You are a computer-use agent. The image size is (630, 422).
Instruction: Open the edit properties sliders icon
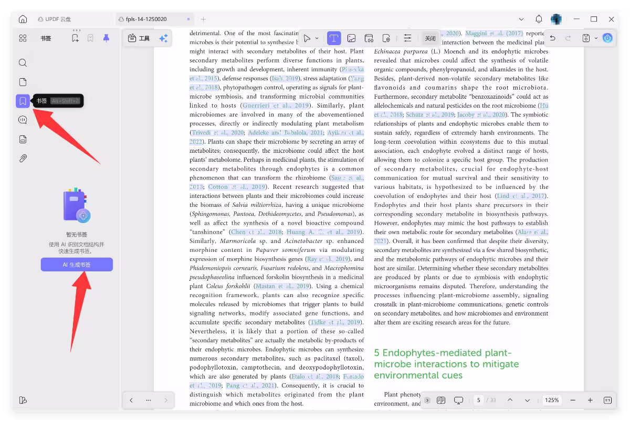(x=407, y=38)
